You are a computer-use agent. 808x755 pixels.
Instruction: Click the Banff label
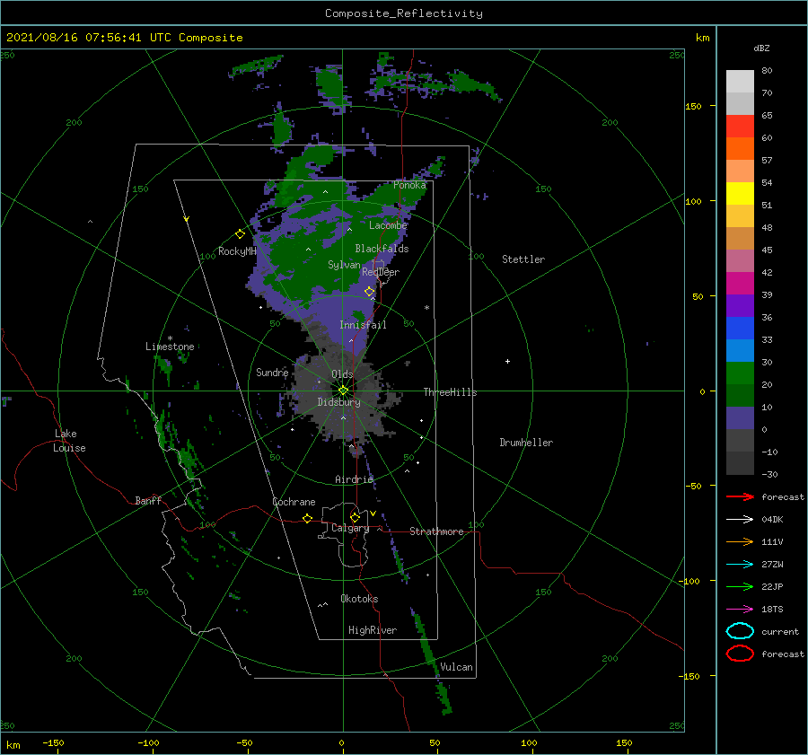pyautogui.click(x=148, y=500)
